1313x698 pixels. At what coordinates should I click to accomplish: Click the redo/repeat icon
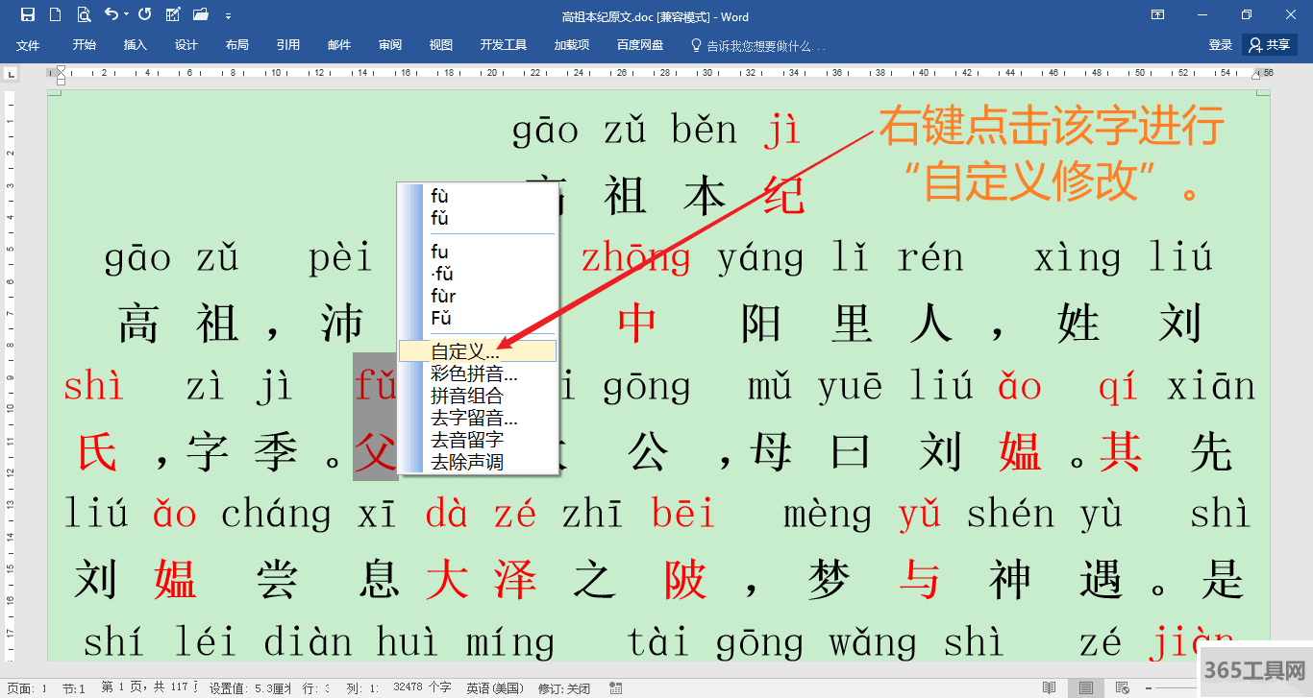click(145, 14)
